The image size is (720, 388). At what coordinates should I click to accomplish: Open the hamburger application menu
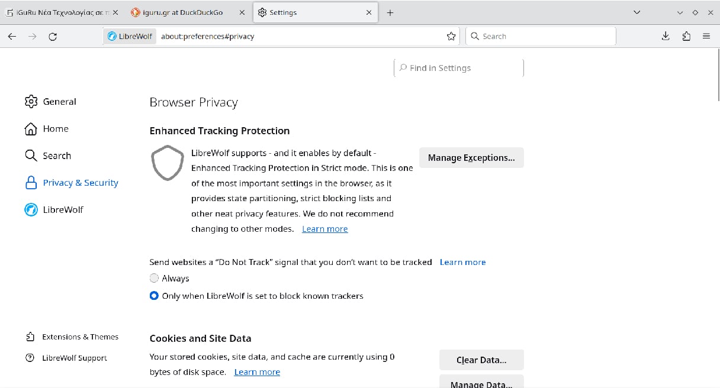coord(706,37)
